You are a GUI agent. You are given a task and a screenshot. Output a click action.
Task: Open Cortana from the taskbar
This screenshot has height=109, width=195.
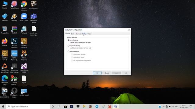pyautogui.click(x=53, y=106)
